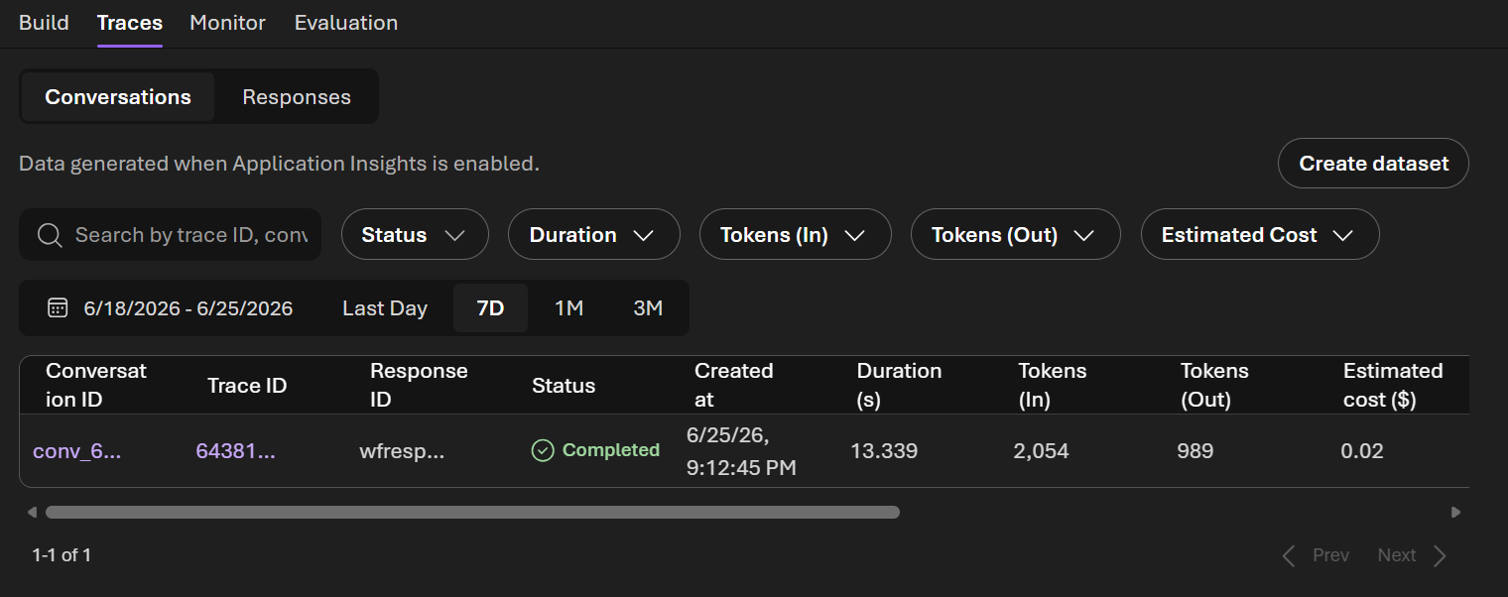
Task: Expand the Estimated Cost filter
Action: pyautogui.click(x=1260, y=235)
